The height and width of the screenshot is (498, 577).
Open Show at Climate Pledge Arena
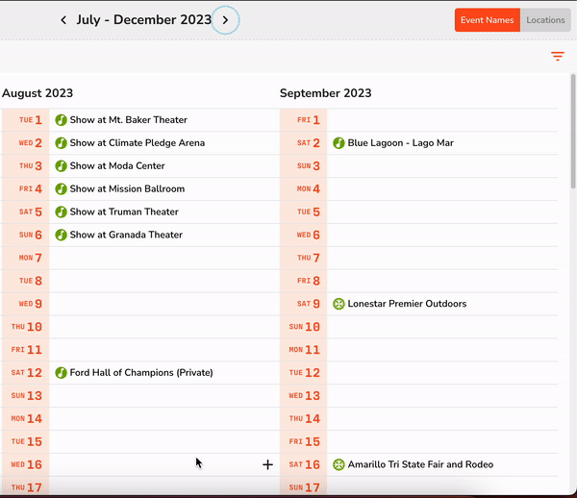[137, 143]
